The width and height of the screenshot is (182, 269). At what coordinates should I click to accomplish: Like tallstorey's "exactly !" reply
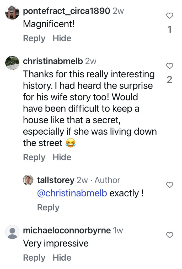click(170, 185)
